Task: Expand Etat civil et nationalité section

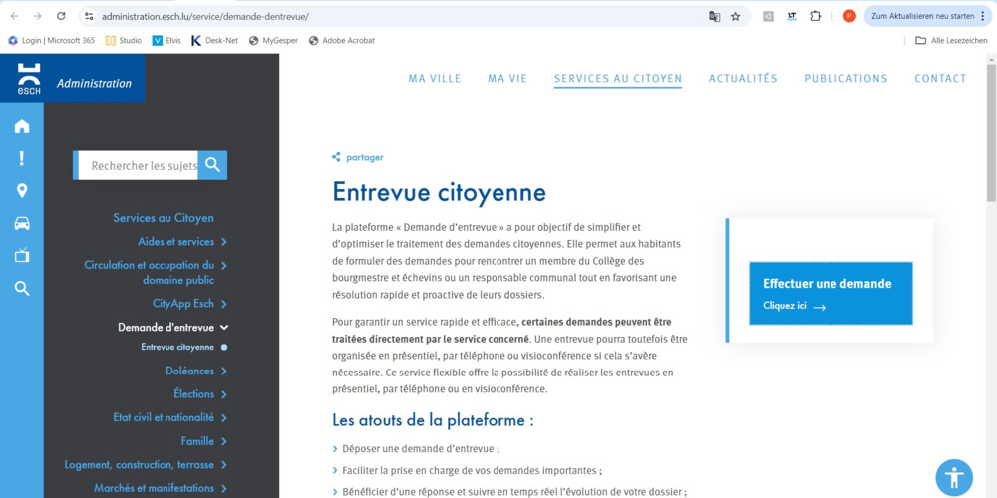Action: [224, 418]
